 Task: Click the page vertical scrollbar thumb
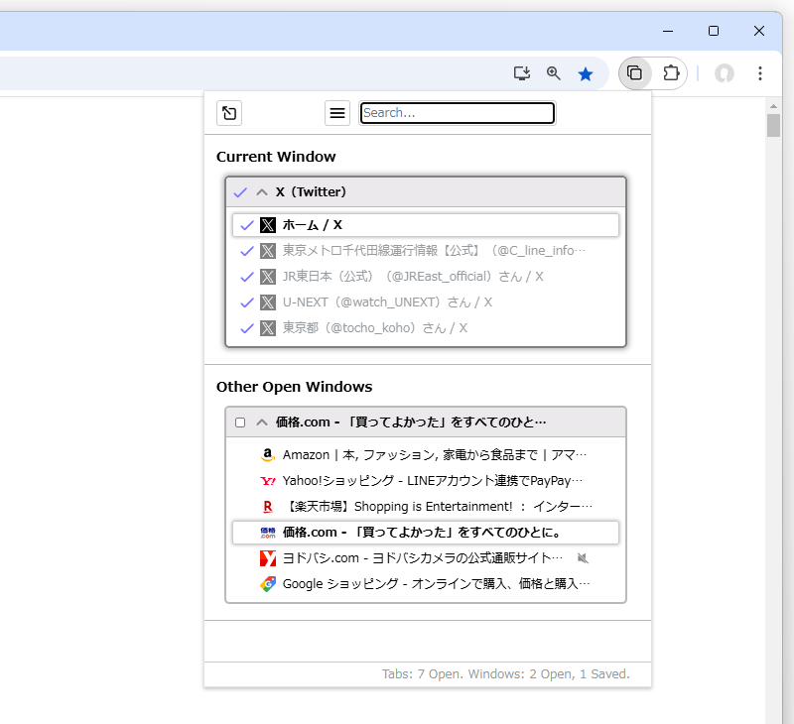coord(773,126)
